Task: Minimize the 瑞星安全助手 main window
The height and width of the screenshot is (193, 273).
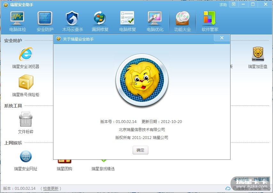Action: point(243,4)
